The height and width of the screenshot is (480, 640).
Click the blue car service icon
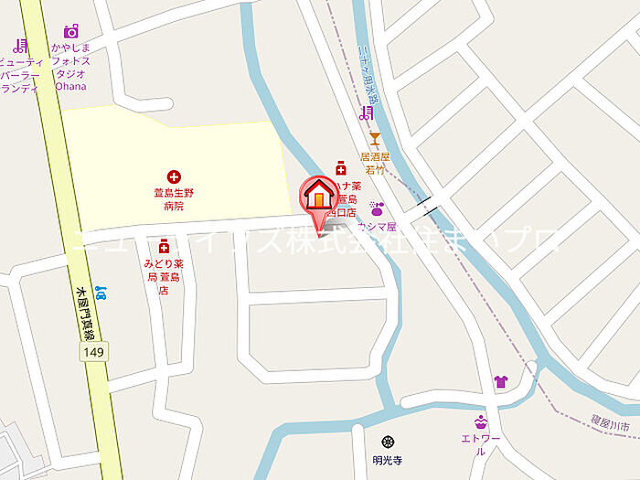click(101, 293)
